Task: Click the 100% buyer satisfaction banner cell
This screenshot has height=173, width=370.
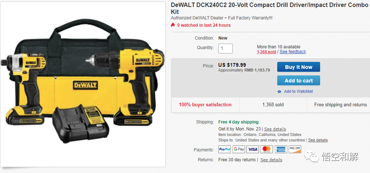Action: tap(205, 104)
